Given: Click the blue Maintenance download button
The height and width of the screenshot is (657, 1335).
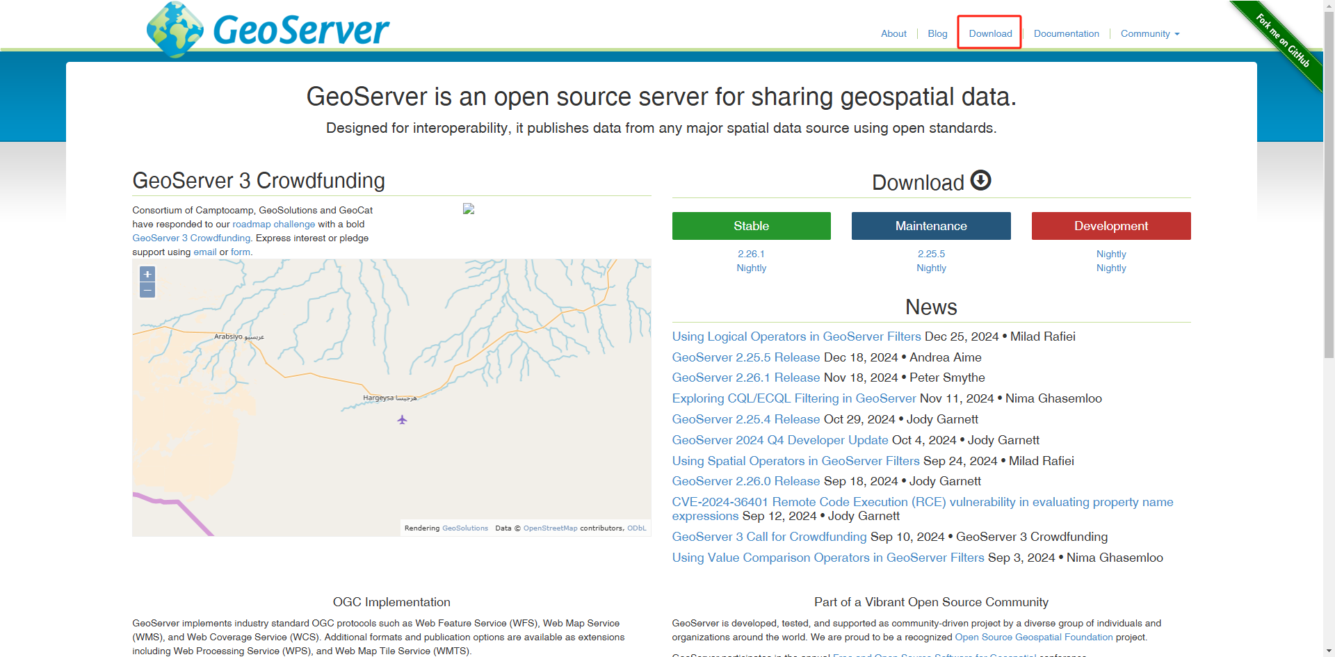Looking at the screenshot, I should point(931,226).
